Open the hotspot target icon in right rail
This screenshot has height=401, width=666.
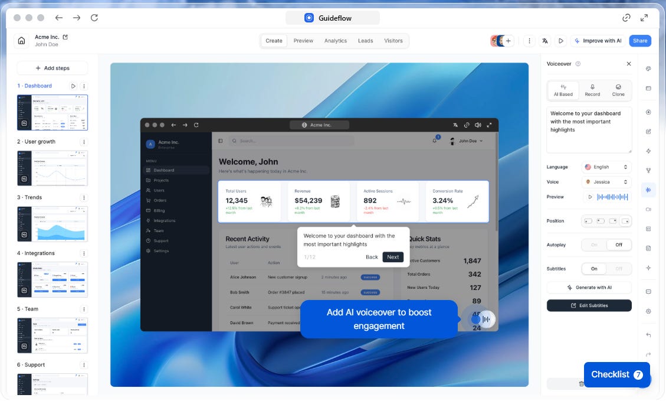(x=648, y=112)
